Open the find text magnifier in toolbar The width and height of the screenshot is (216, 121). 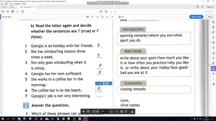pos(23,11)
